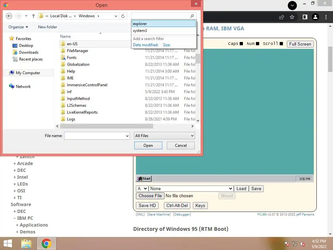Screen dimensions: 333x250
Task: Expand the Arcade sidebar section
Action: (x=23, y=163)
